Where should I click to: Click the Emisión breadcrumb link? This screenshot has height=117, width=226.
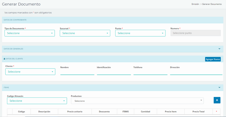tap(195, 4)
